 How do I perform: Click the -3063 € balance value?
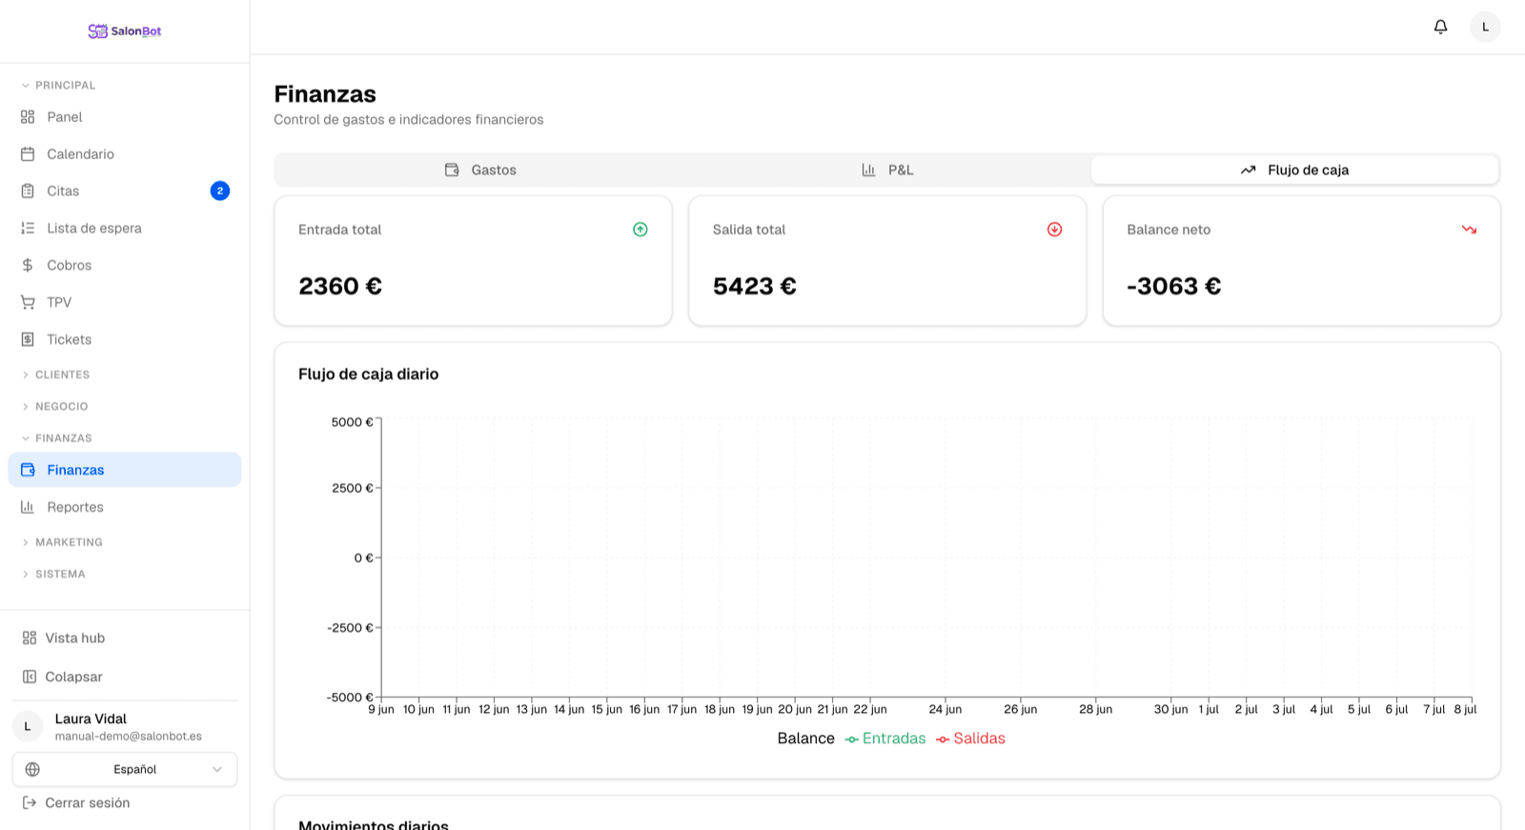click(x=1174, y=287)
